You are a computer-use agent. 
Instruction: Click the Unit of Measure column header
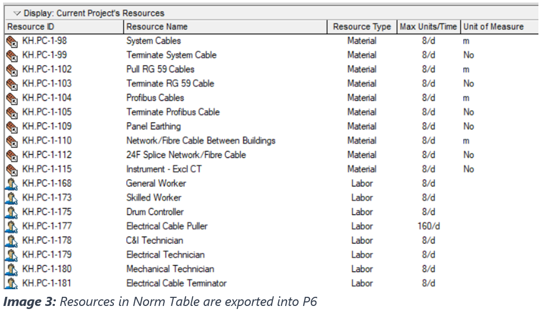pos(493,27)
